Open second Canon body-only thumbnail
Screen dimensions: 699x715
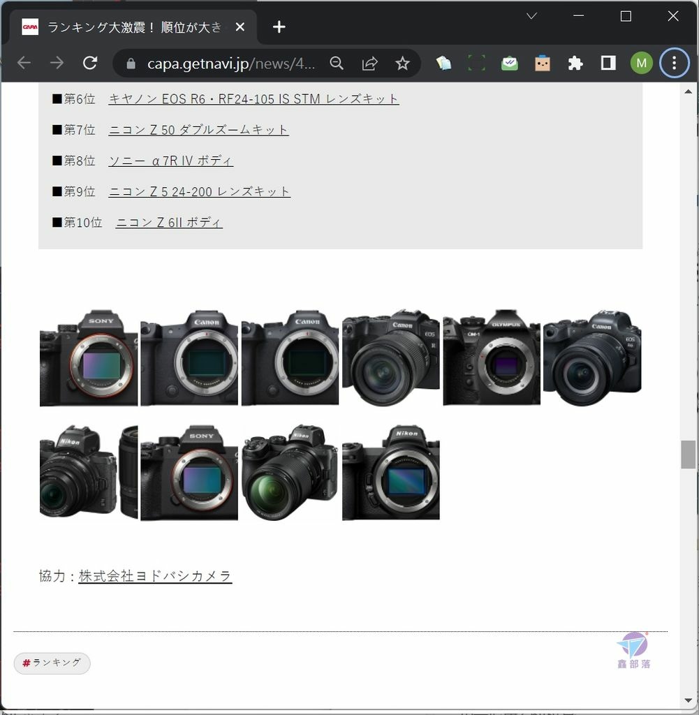coord(290,357)
